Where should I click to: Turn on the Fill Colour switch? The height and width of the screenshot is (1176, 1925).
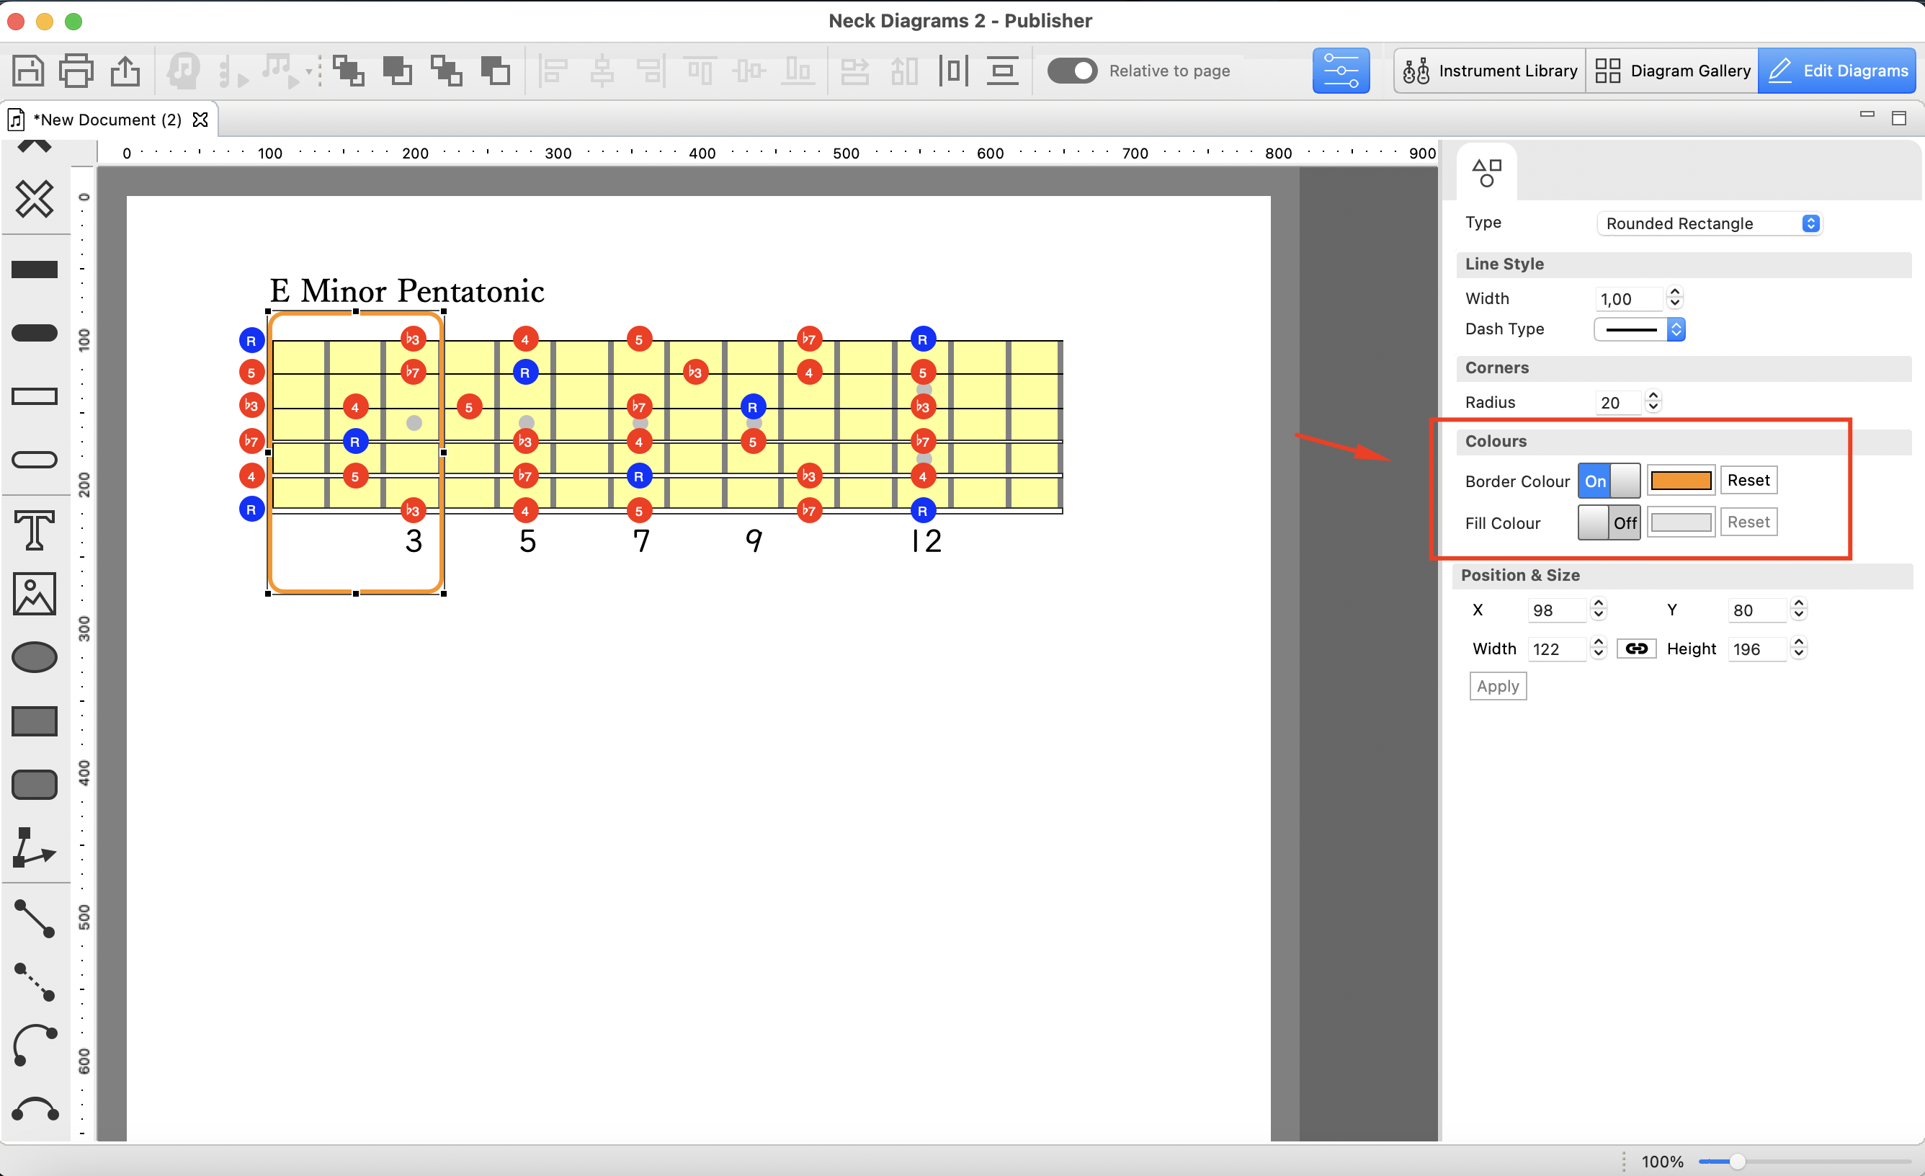coord(1609,522)
